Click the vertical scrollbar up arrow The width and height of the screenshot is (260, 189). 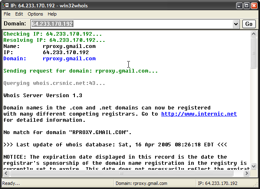click(253, 34)
